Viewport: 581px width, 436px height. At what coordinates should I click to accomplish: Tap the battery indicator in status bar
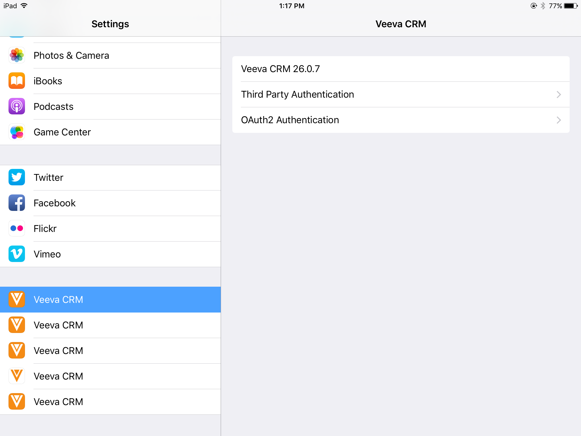click(x=571, y=6)
